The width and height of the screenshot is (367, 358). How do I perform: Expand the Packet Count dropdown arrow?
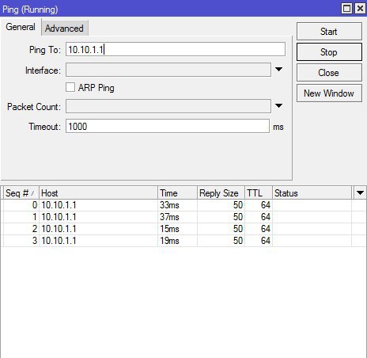[278, 105]
